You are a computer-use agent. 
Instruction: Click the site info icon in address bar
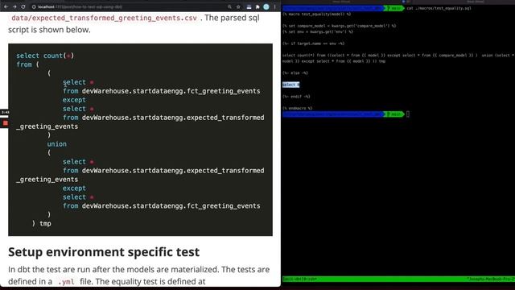[34, 6]
